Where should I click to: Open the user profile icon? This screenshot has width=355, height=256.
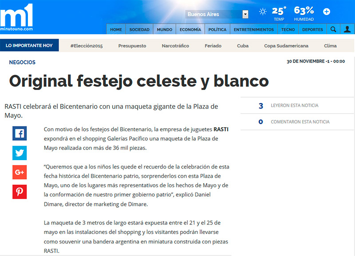point(347,29)
